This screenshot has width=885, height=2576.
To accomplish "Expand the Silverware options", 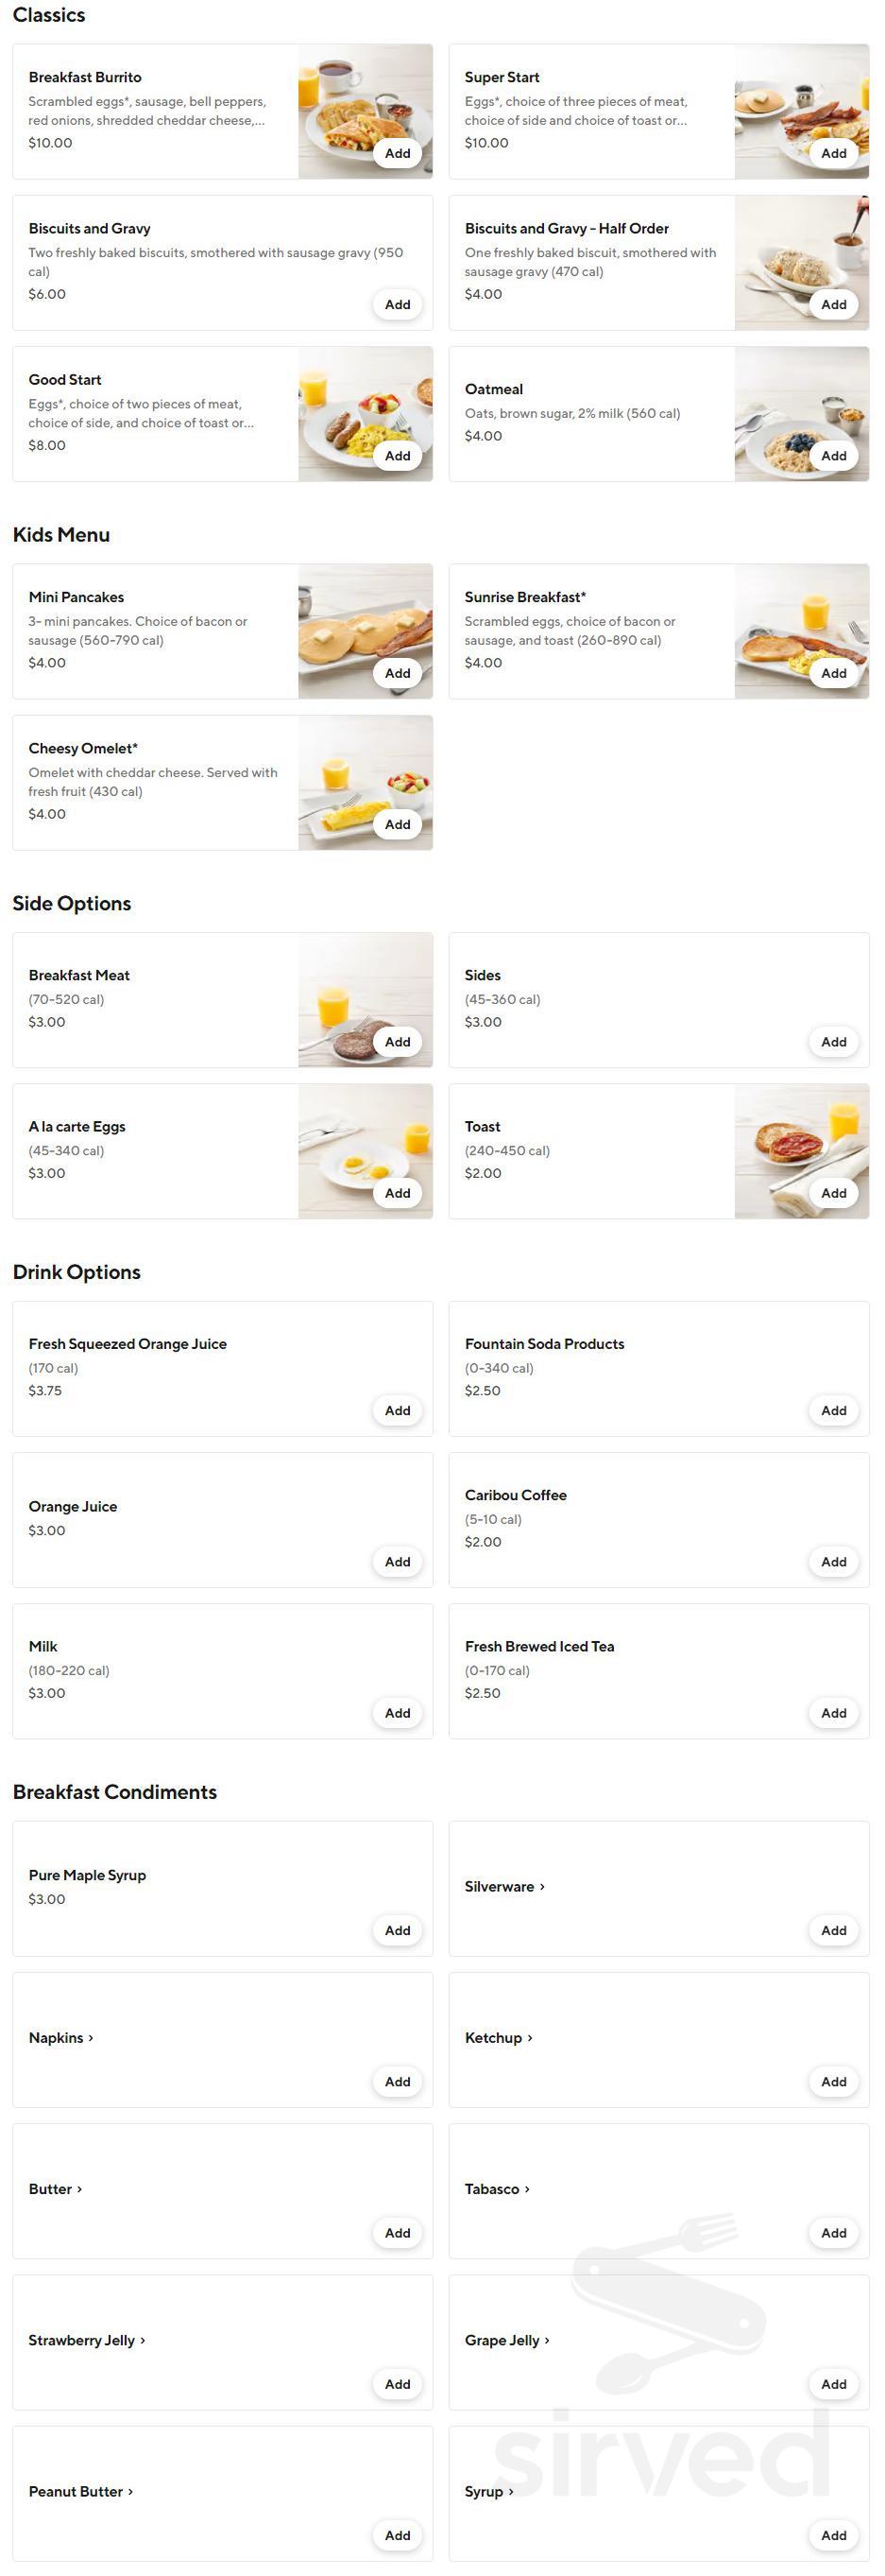I will 503,1886.
